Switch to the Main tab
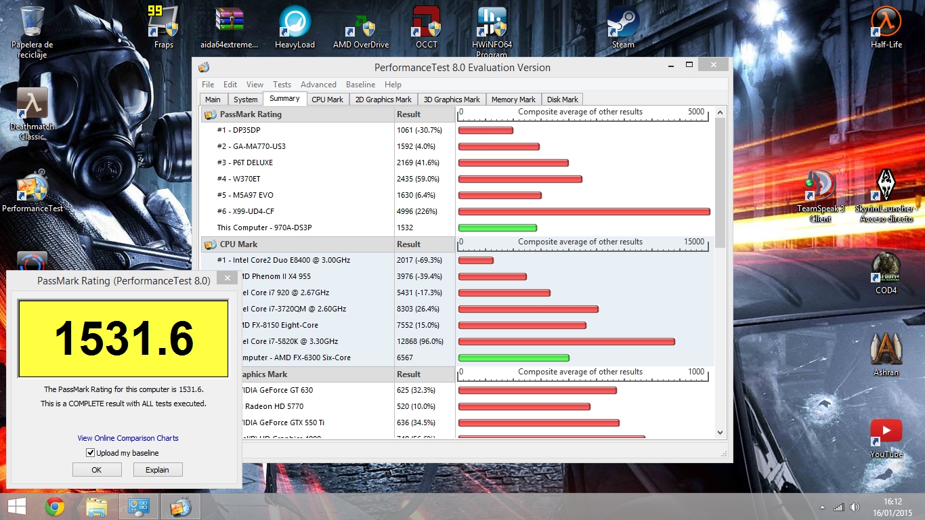The width and height of the screenshot is (925, 520). pyautogui.click(x=213, y=100)
